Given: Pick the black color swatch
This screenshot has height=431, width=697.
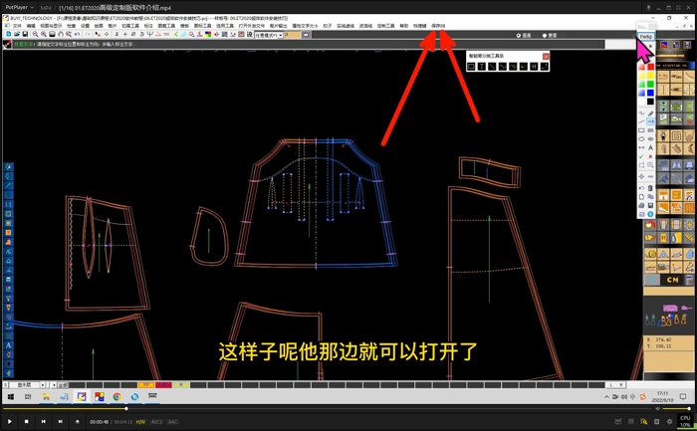Looking at the screenshot, I should (x=650, y=102).
